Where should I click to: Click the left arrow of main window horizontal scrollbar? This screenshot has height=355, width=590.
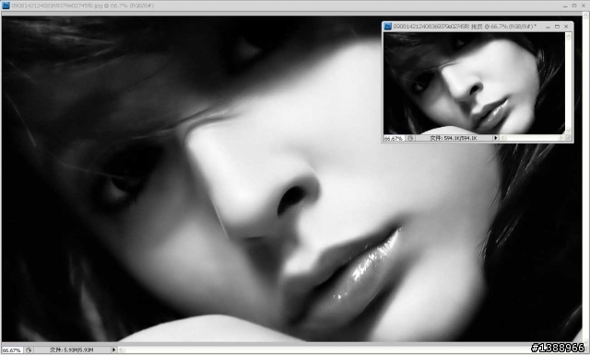click(x=121, y=349)
